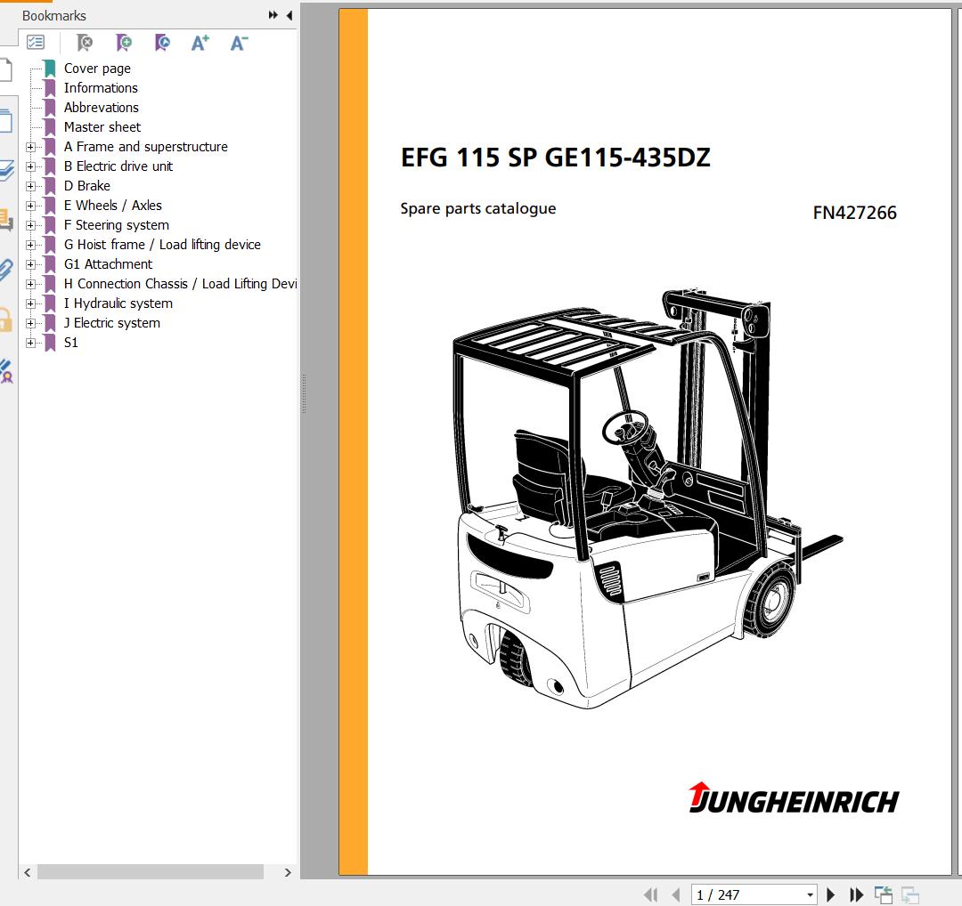Go to the previous page
Viewport: 962px width, 906px height.
coord(675,895)
